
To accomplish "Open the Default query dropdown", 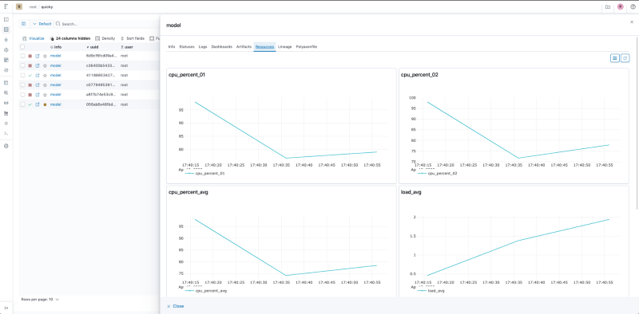I will [42, 24].
